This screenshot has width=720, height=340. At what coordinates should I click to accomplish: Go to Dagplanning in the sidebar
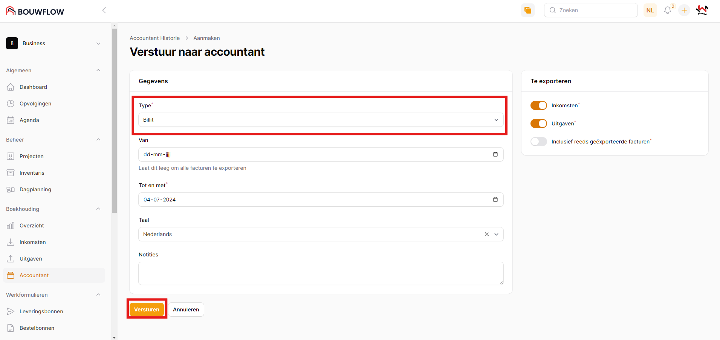click(x=35, y=189)
